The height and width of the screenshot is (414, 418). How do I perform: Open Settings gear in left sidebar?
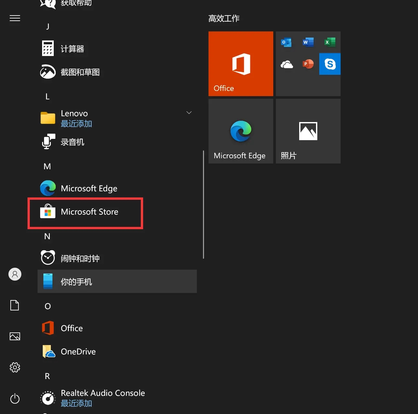[x=15, y=367]
